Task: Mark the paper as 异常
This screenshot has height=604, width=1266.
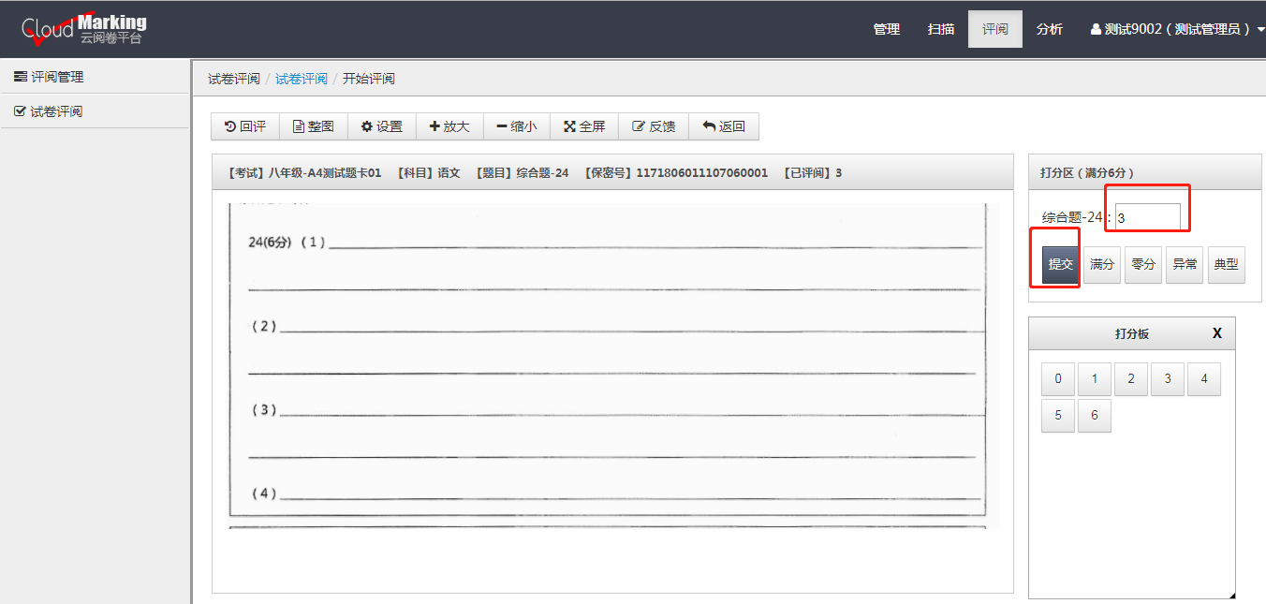Action: 1185,264
